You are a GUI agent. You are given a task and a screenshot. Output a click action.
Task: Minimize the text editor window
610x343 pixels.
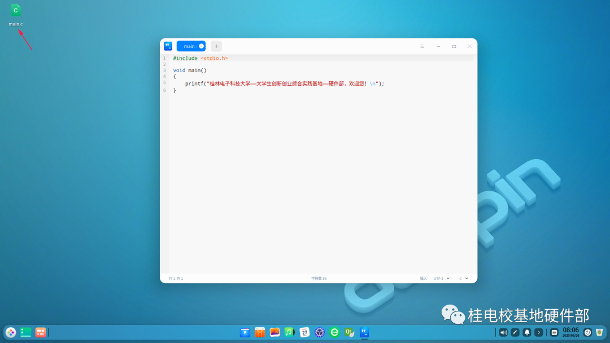coord(438,46)
